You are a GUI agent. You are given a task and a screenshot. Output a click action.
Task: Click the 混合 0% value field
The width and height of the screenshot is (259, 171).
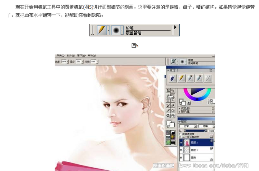[79, 61]
